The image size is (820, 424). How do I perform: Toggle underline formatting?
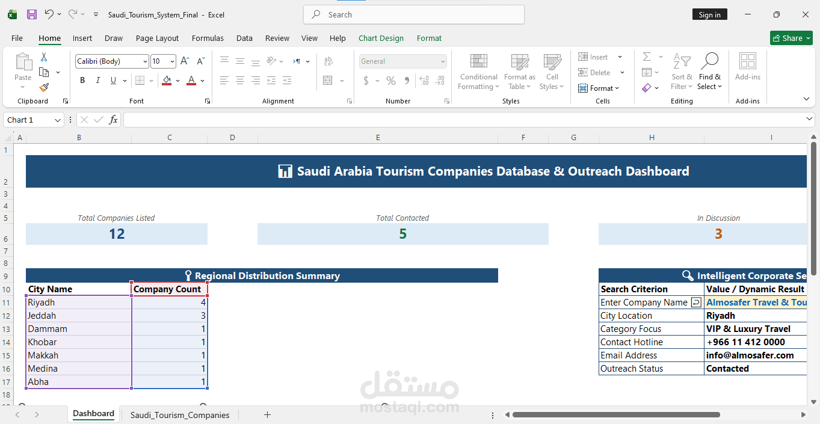point(114,80)
